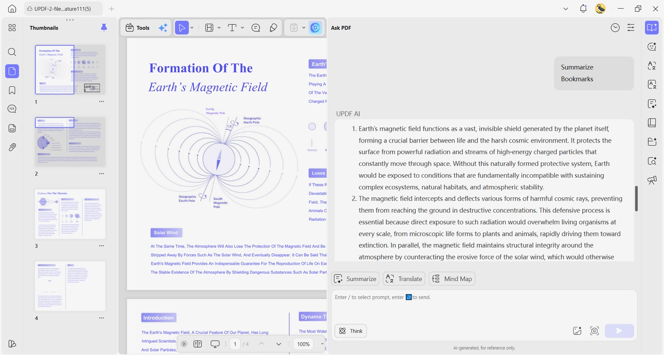Select page 3 thumbnail
The height and width of the screenshot is (355, 664).
pos(70,214)
